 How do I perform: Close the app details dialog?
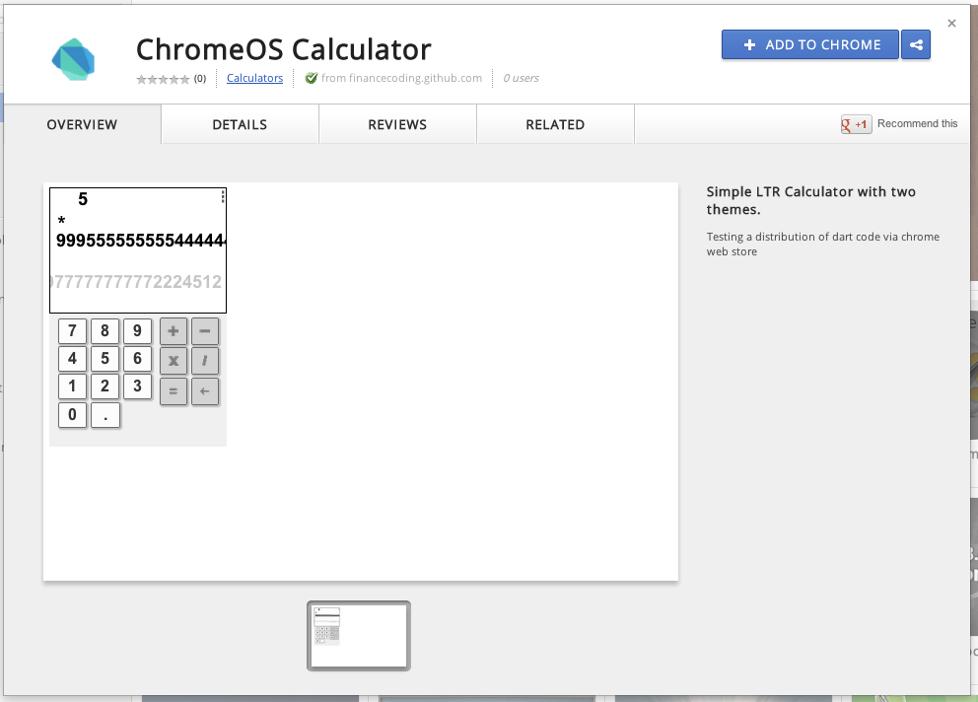point(951,23)
